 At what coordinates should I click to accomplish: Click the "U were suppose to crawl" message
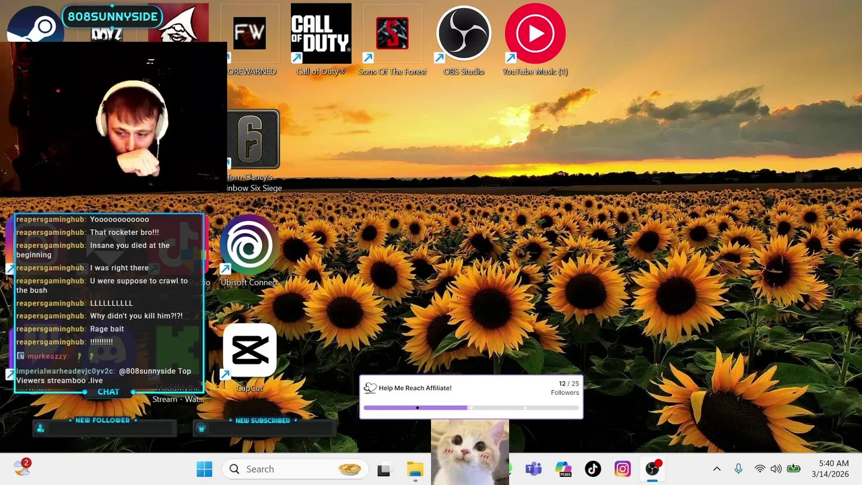102,286
